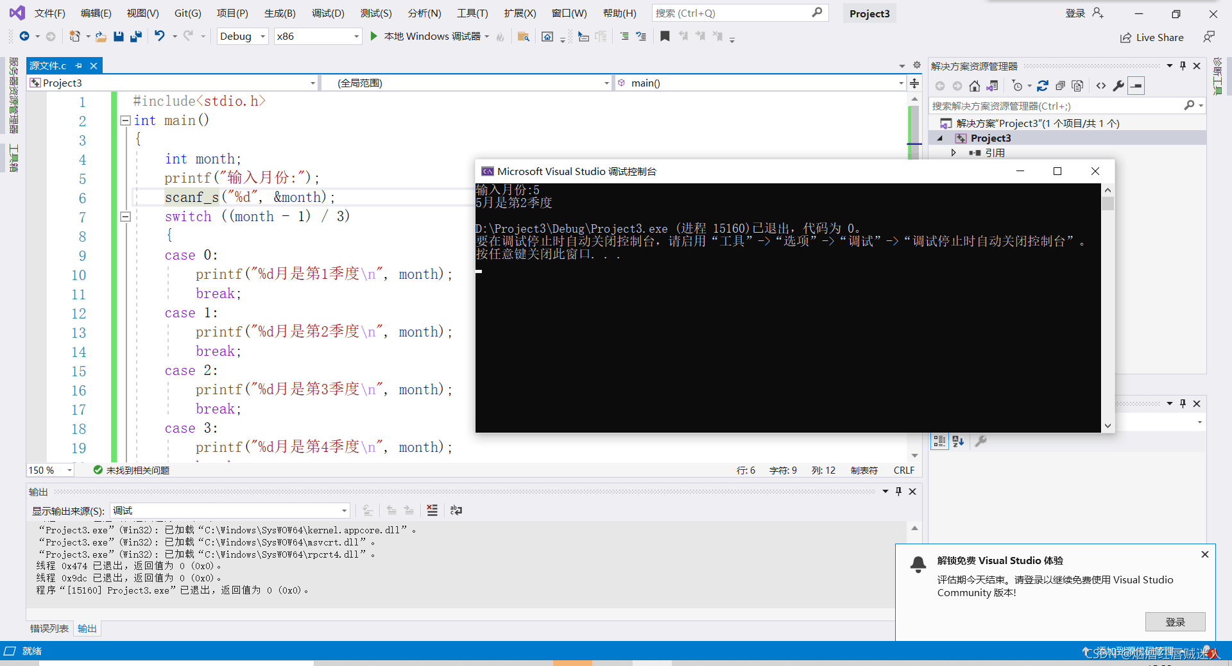The image size is (1232, 666).
Task: Click the Find in Files folder-search icon
Action: click(x=524, y=37)
